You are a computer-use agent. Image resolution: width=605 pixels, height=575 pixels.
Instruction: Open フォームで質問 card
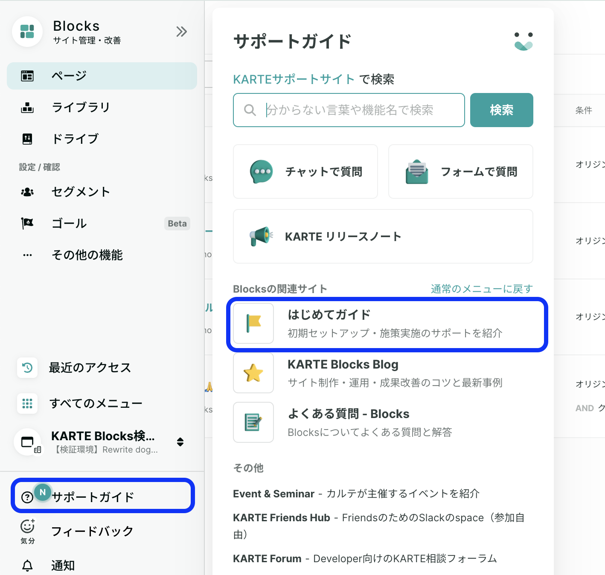point(461,171)
